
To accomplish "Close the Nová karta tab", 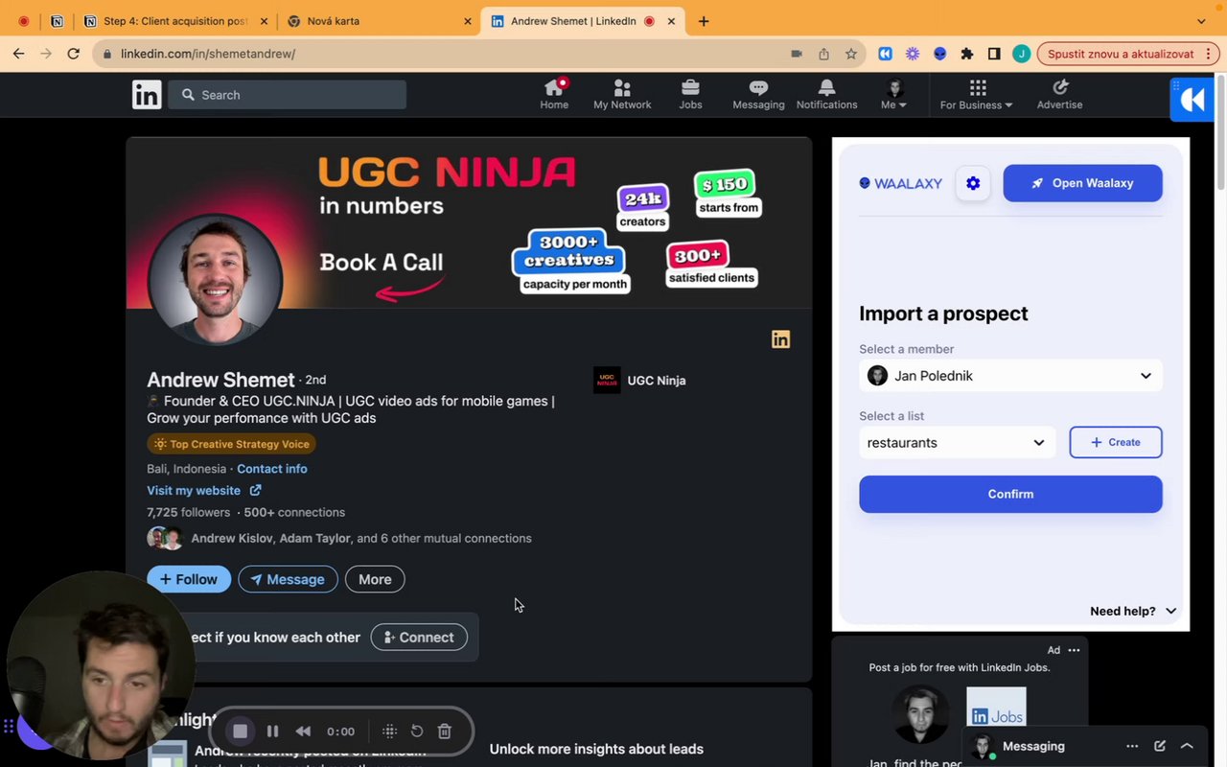I will (x=468, y=21).
